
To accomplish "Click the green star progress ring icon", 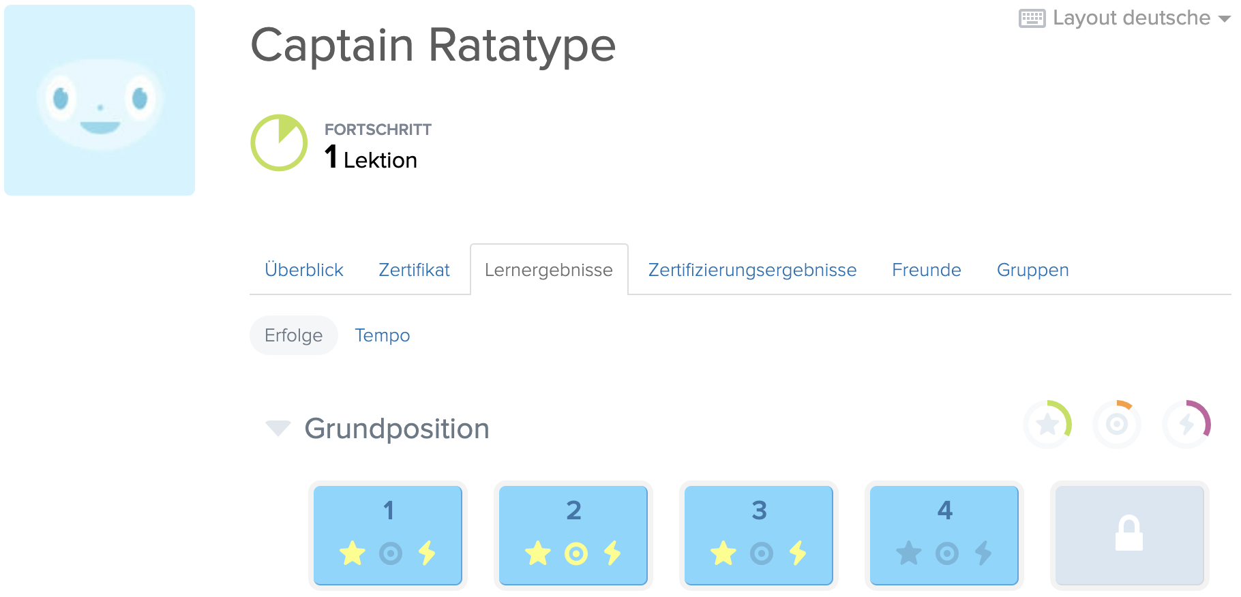I will (1047, 425).
